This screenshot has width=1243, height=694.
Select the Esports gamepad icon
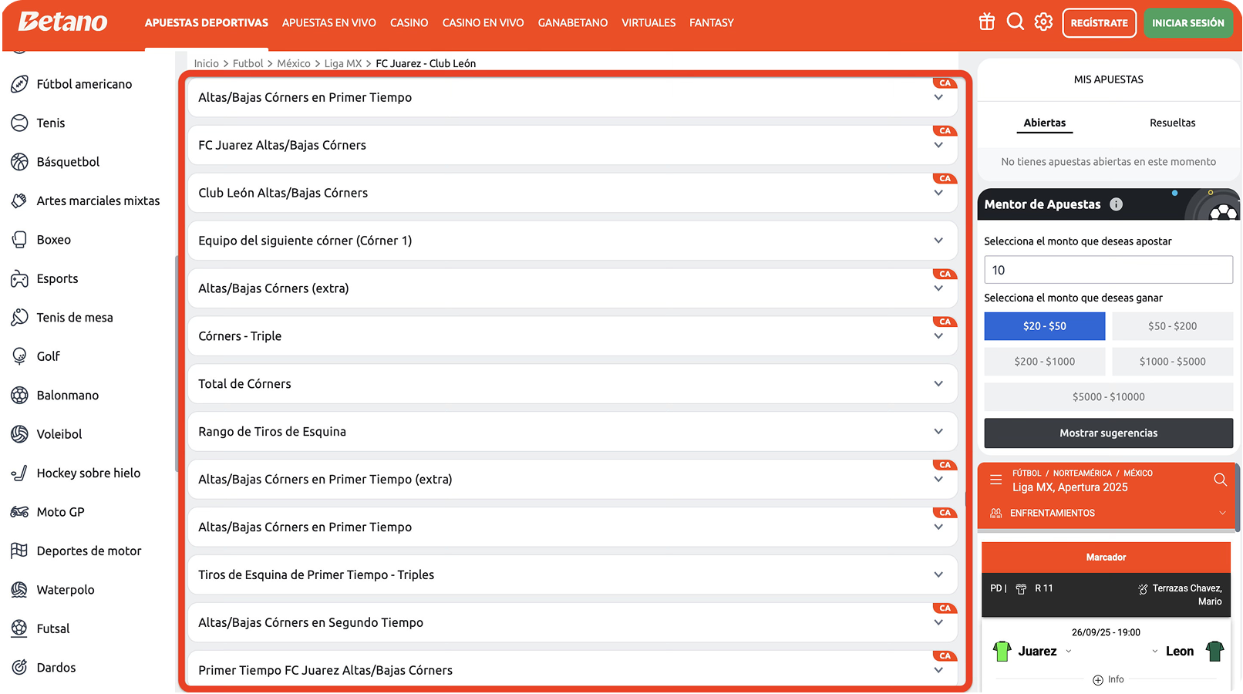(x=19, y=278)
